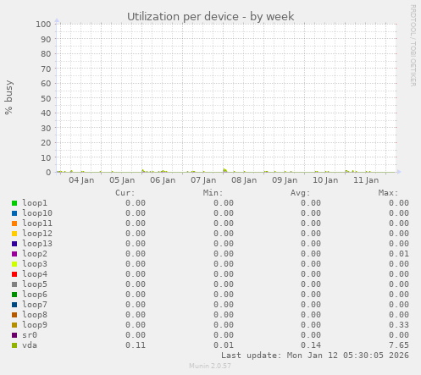Click the loop1 green color swatch
This screenshot has height=375, width=421.
[x=14, y=203]
